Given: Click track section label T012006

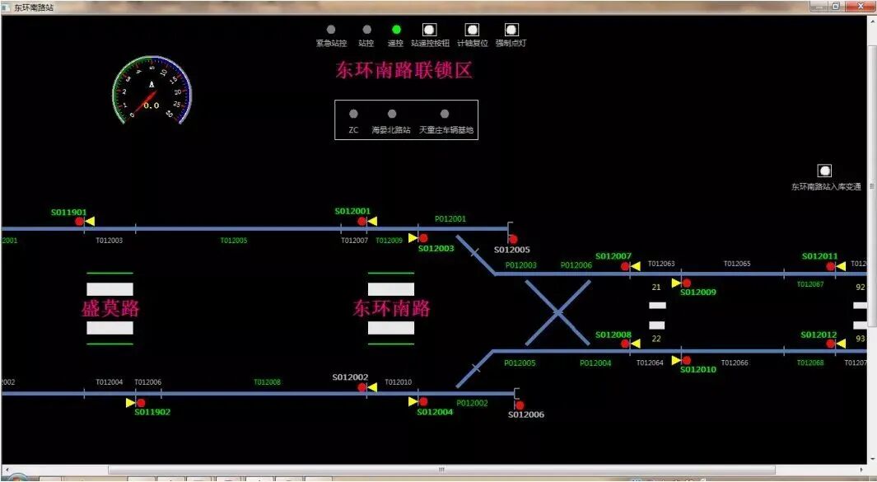Looking at the screenshot, I should click(147, 382).
